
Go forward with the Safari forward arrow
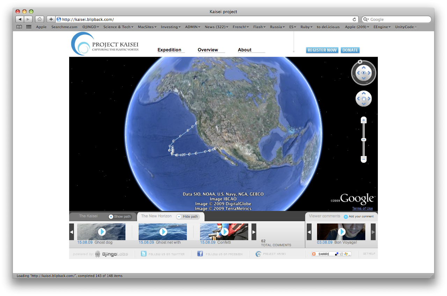(x=28, y=20)
